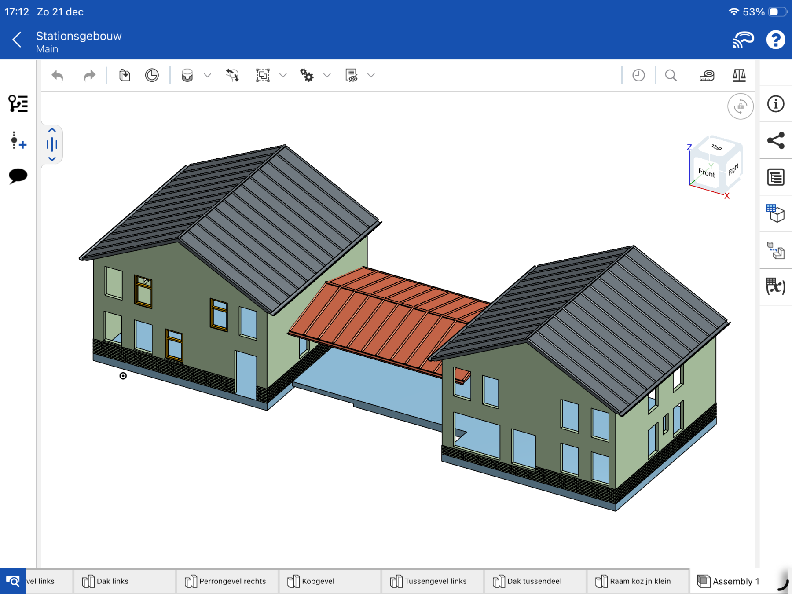Screen dimensions: 792x594
Task: Tap the rollback bar handle
Action: [x=52, y=144]
